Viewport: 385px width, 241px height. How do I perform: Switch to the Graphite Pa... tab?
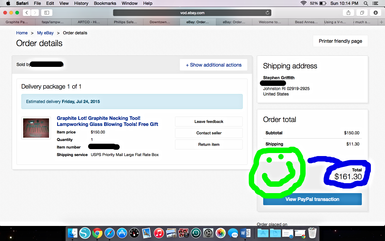point(17,22)
